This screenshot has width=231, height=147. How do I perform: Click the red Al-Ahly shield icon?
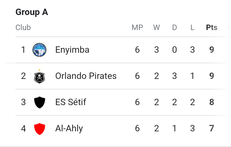point(39,129)
